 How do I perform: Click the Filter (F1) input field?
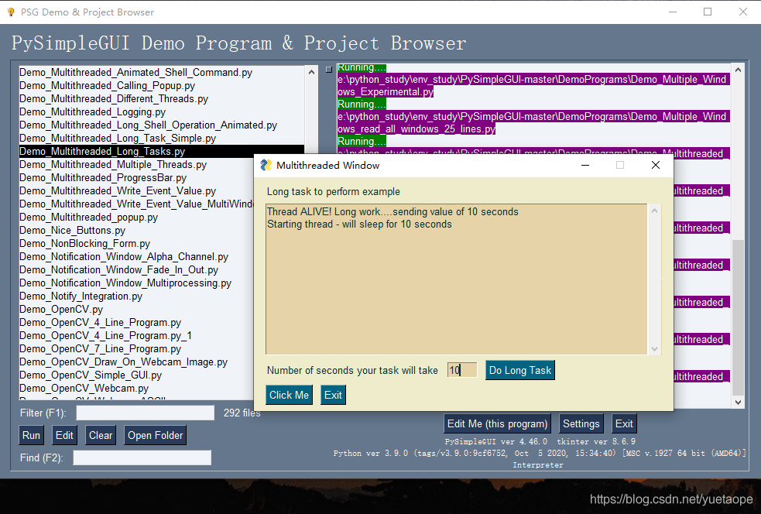tap(145, 413)
